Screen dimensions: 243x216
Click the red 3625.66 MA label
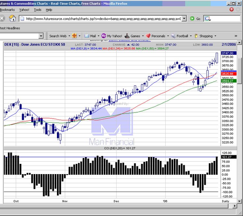(x=229, y=74)
